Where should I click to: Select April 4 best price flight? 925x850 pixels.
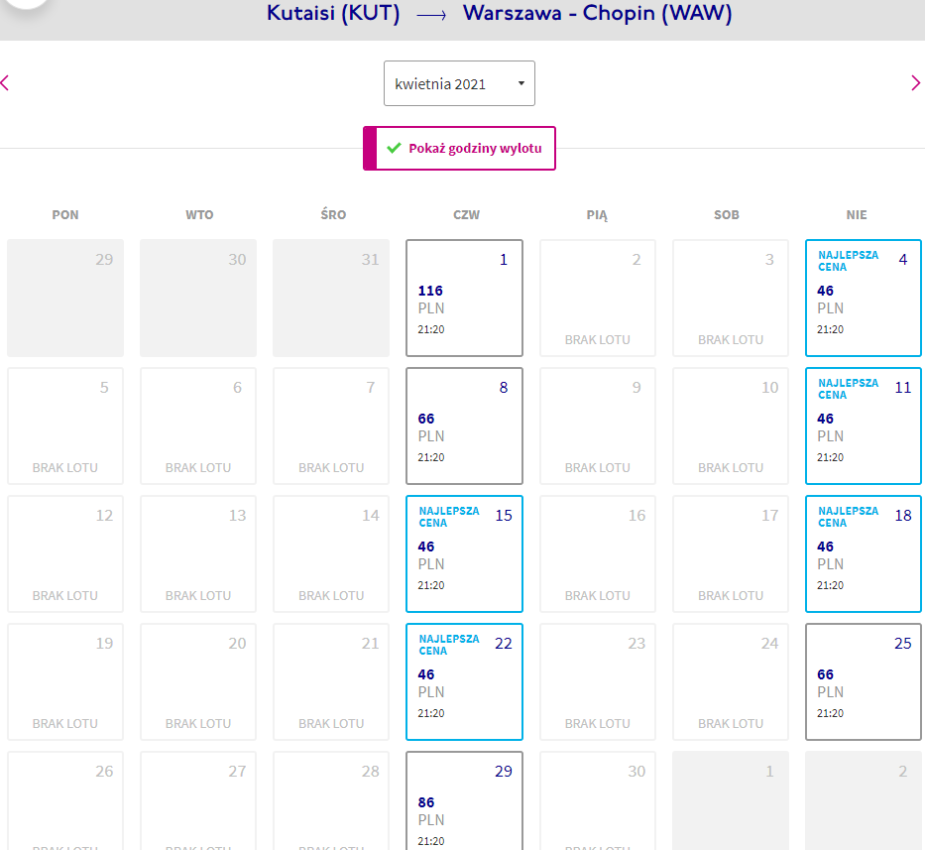click(864, 299)
